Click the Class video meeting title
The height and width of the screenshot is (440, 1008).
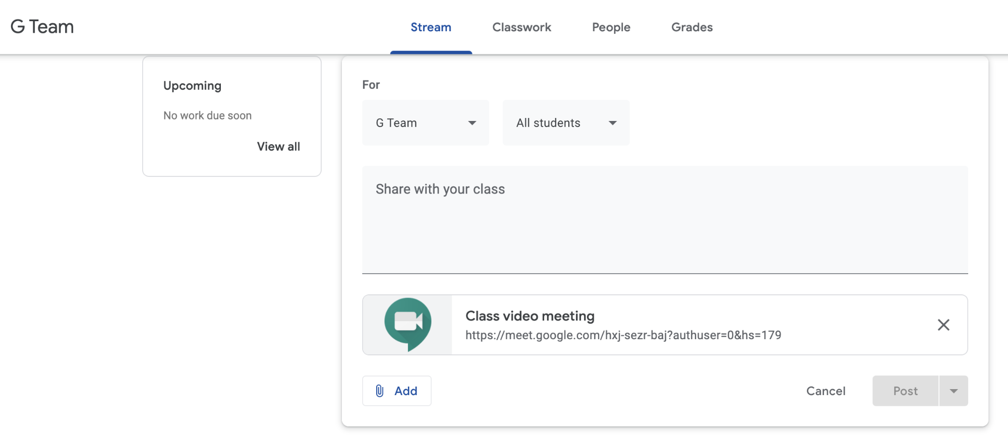pyautogui.click(x=529, y=316)
